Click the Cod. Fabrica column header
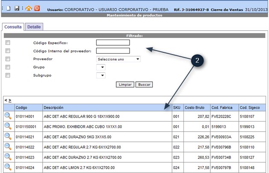The image size is (269, 173). (x=225, y=108)
